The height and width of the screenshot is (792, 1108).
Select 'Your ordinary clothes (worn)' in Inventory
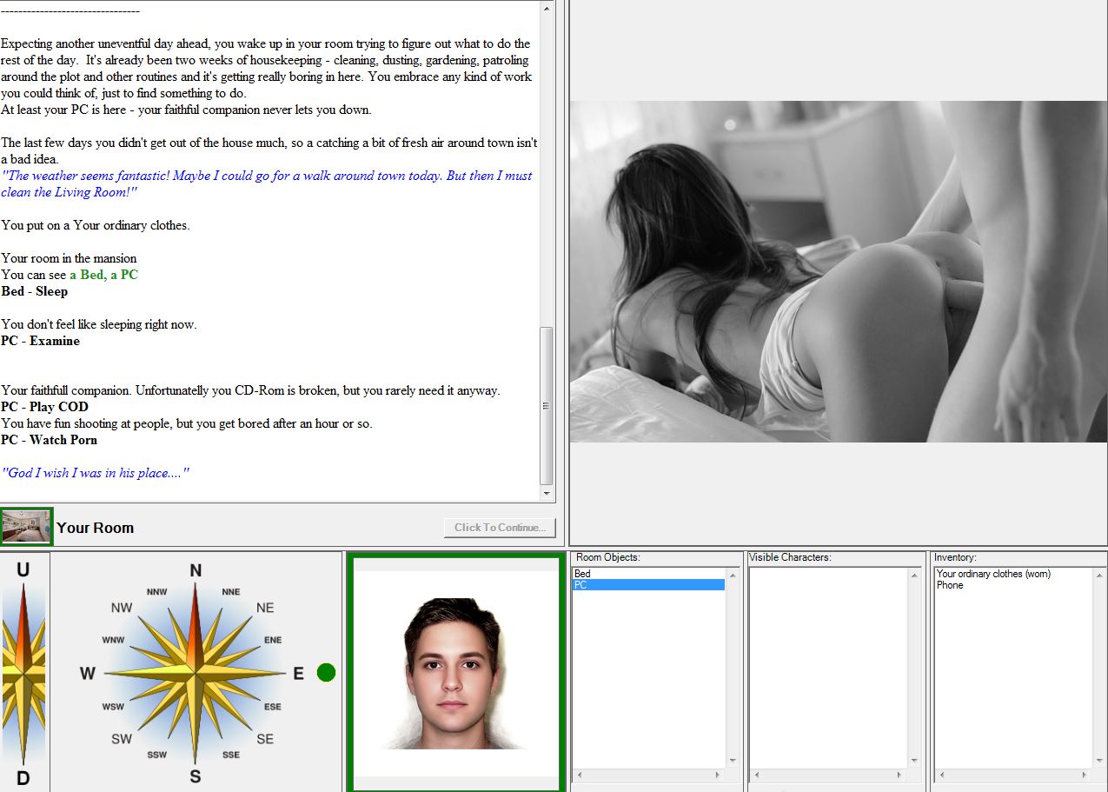(x=993, y=574)
